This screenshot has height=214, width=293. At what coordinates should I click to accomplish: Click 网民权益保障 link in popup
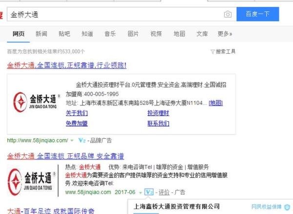point(266,207)
